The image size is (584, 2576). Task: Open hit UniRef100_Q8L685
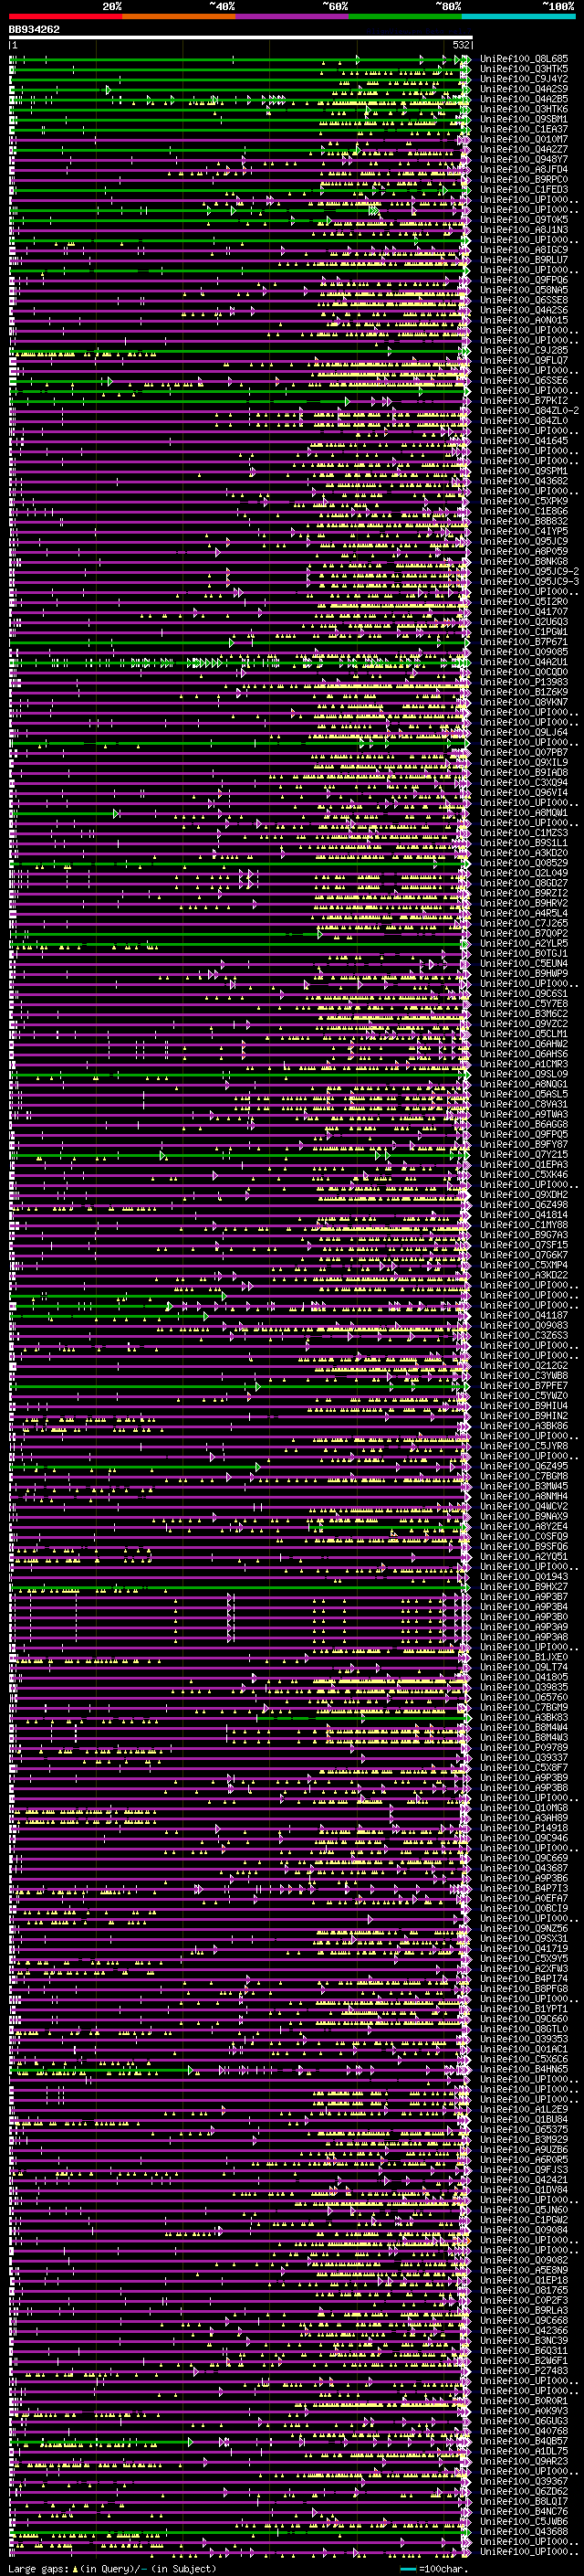pyautogui.click(x=524, y=59)
